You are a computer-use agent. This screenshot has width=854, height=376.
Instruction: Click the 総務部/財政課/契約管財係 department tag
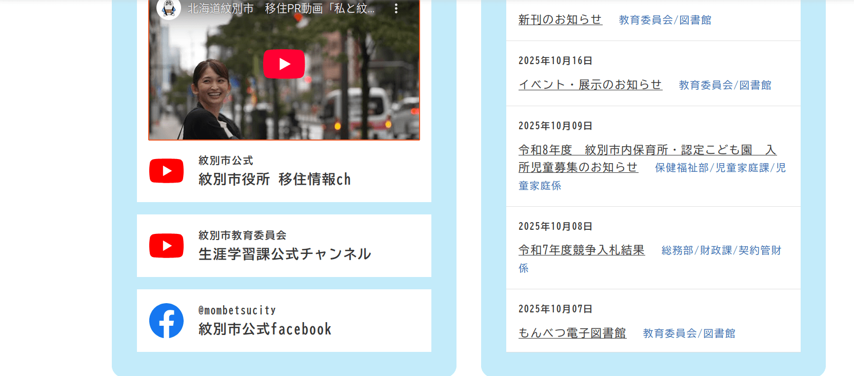721,250
